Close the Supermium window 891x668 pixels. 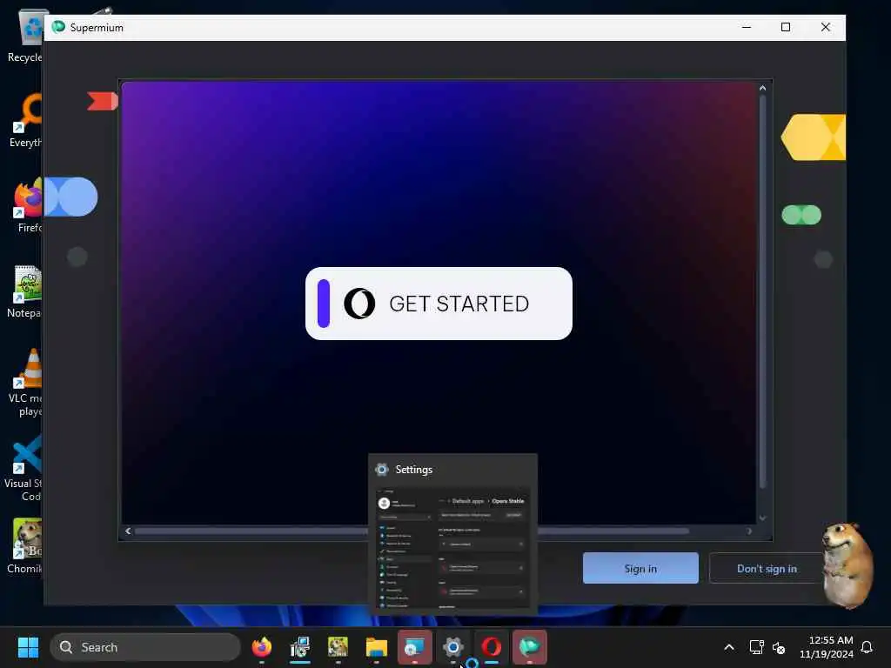click(825, 27)
